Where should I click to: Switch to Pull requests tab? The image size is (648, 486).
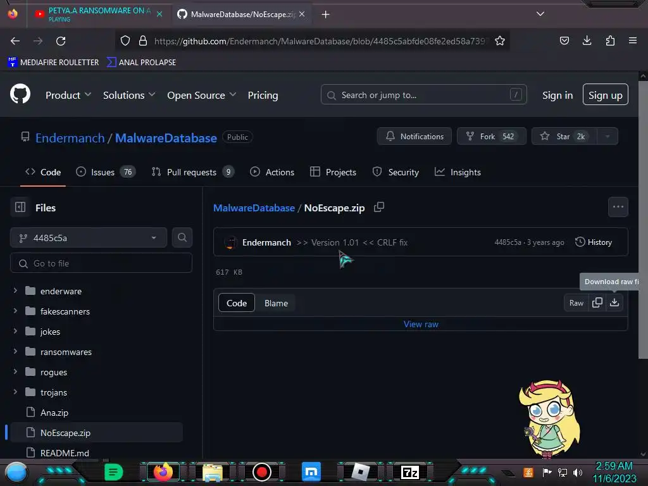click(192, 172)
